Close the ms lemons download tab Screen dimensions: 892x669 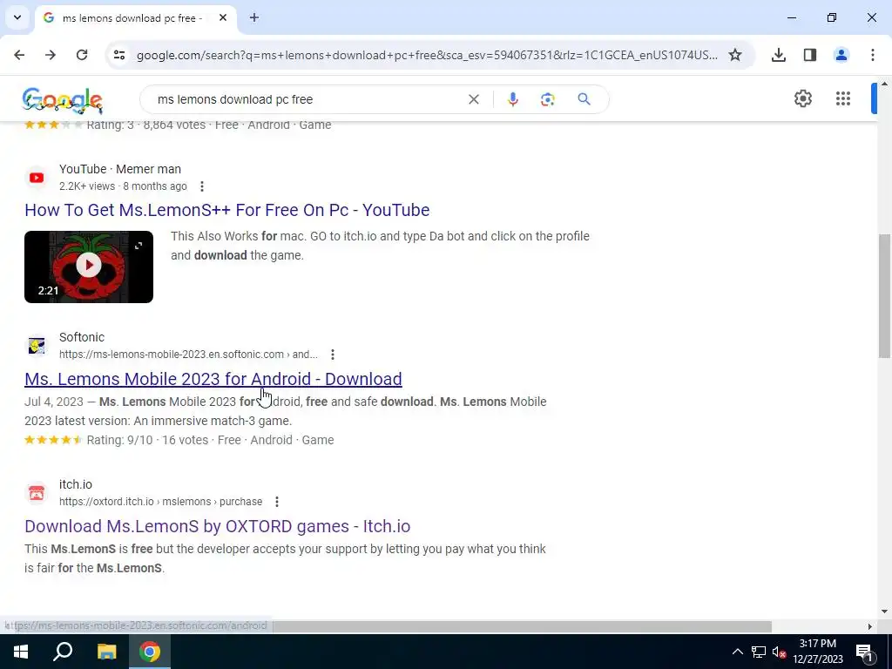[x=223, y=17]
